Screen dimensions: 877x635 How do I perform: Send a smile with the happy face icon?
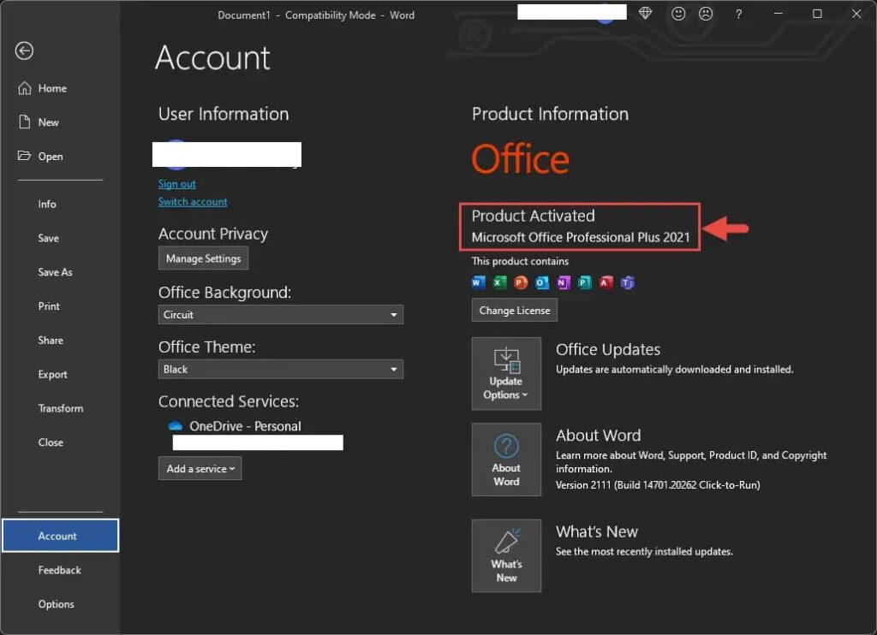coord(678,14)
